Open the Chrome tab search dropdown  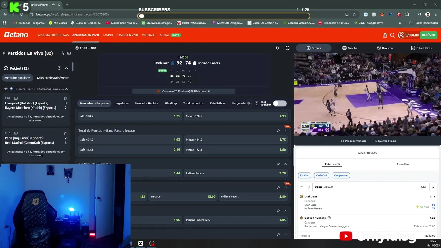pos(4,4)
